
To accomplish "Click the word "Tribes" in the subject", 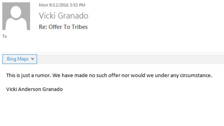I will pos(80,27).
